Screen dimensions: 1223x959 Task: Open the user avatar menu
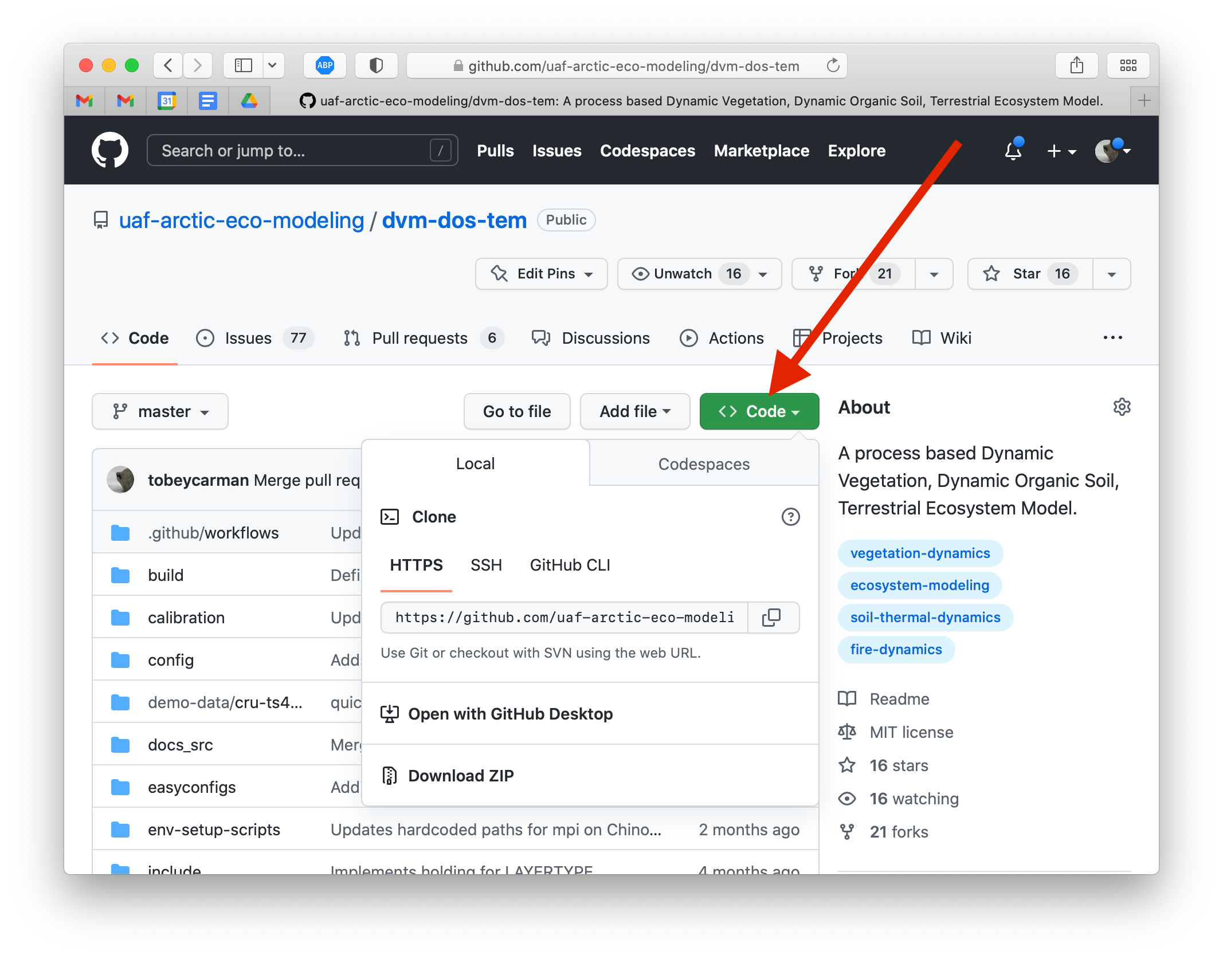click(x=1112, y=150)
